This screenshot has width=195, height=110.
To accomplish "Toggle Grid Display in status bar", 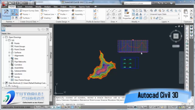I will click(x=42, y=107).
